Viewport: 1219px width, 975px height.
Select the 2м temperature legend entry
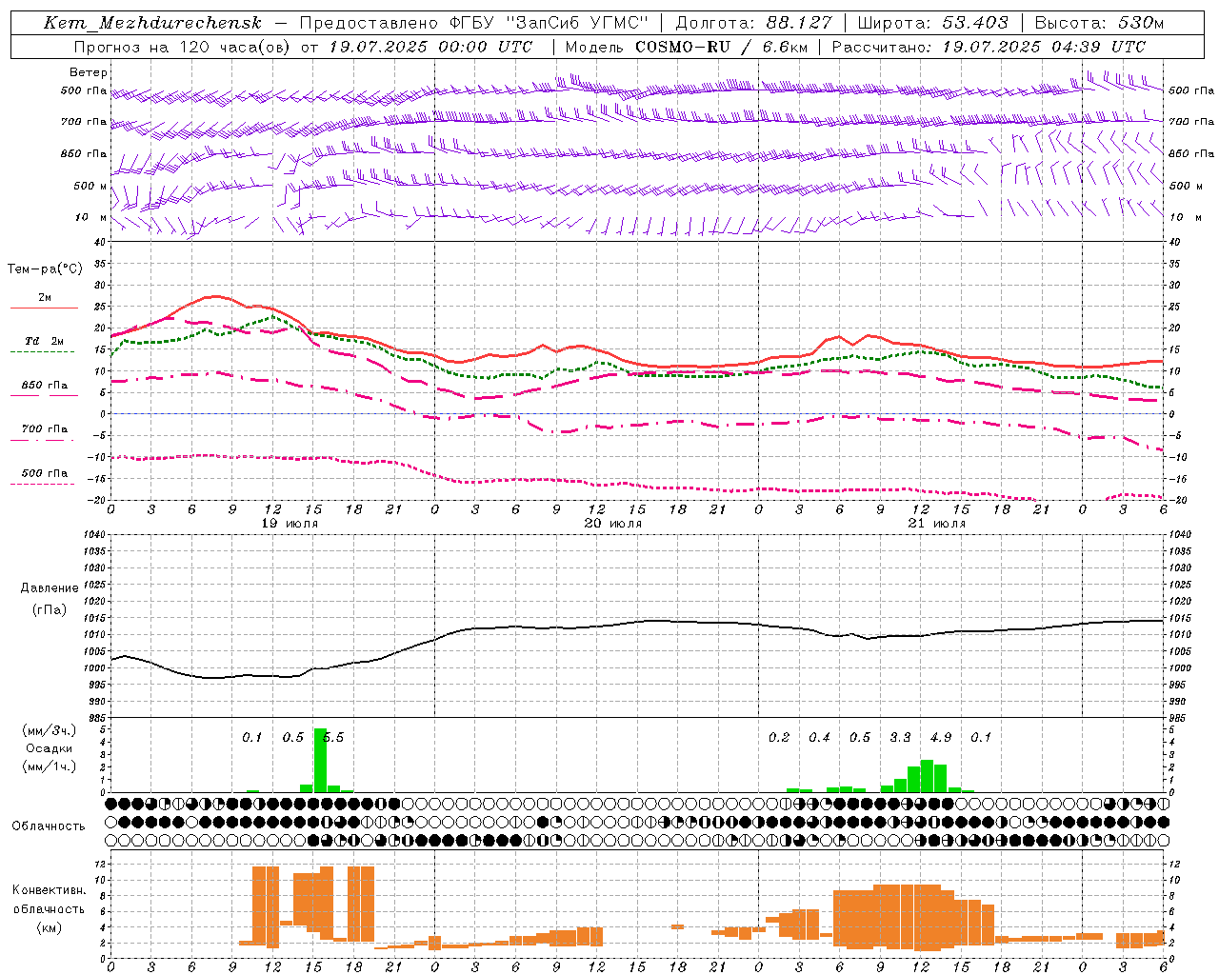(45, 298)
